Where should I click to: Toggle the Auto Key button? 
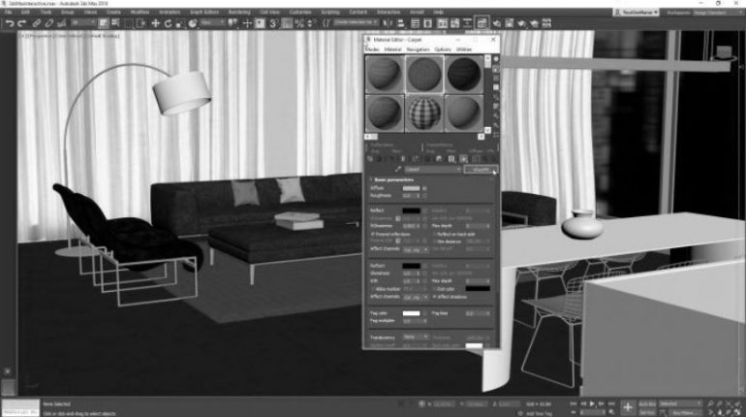pyautogui.click(x=647, y=403)
